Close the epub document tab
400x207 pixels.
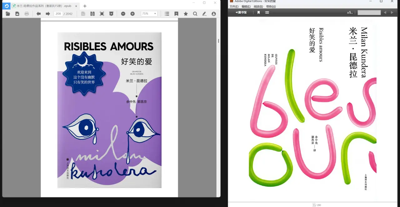tap(76, 6)
